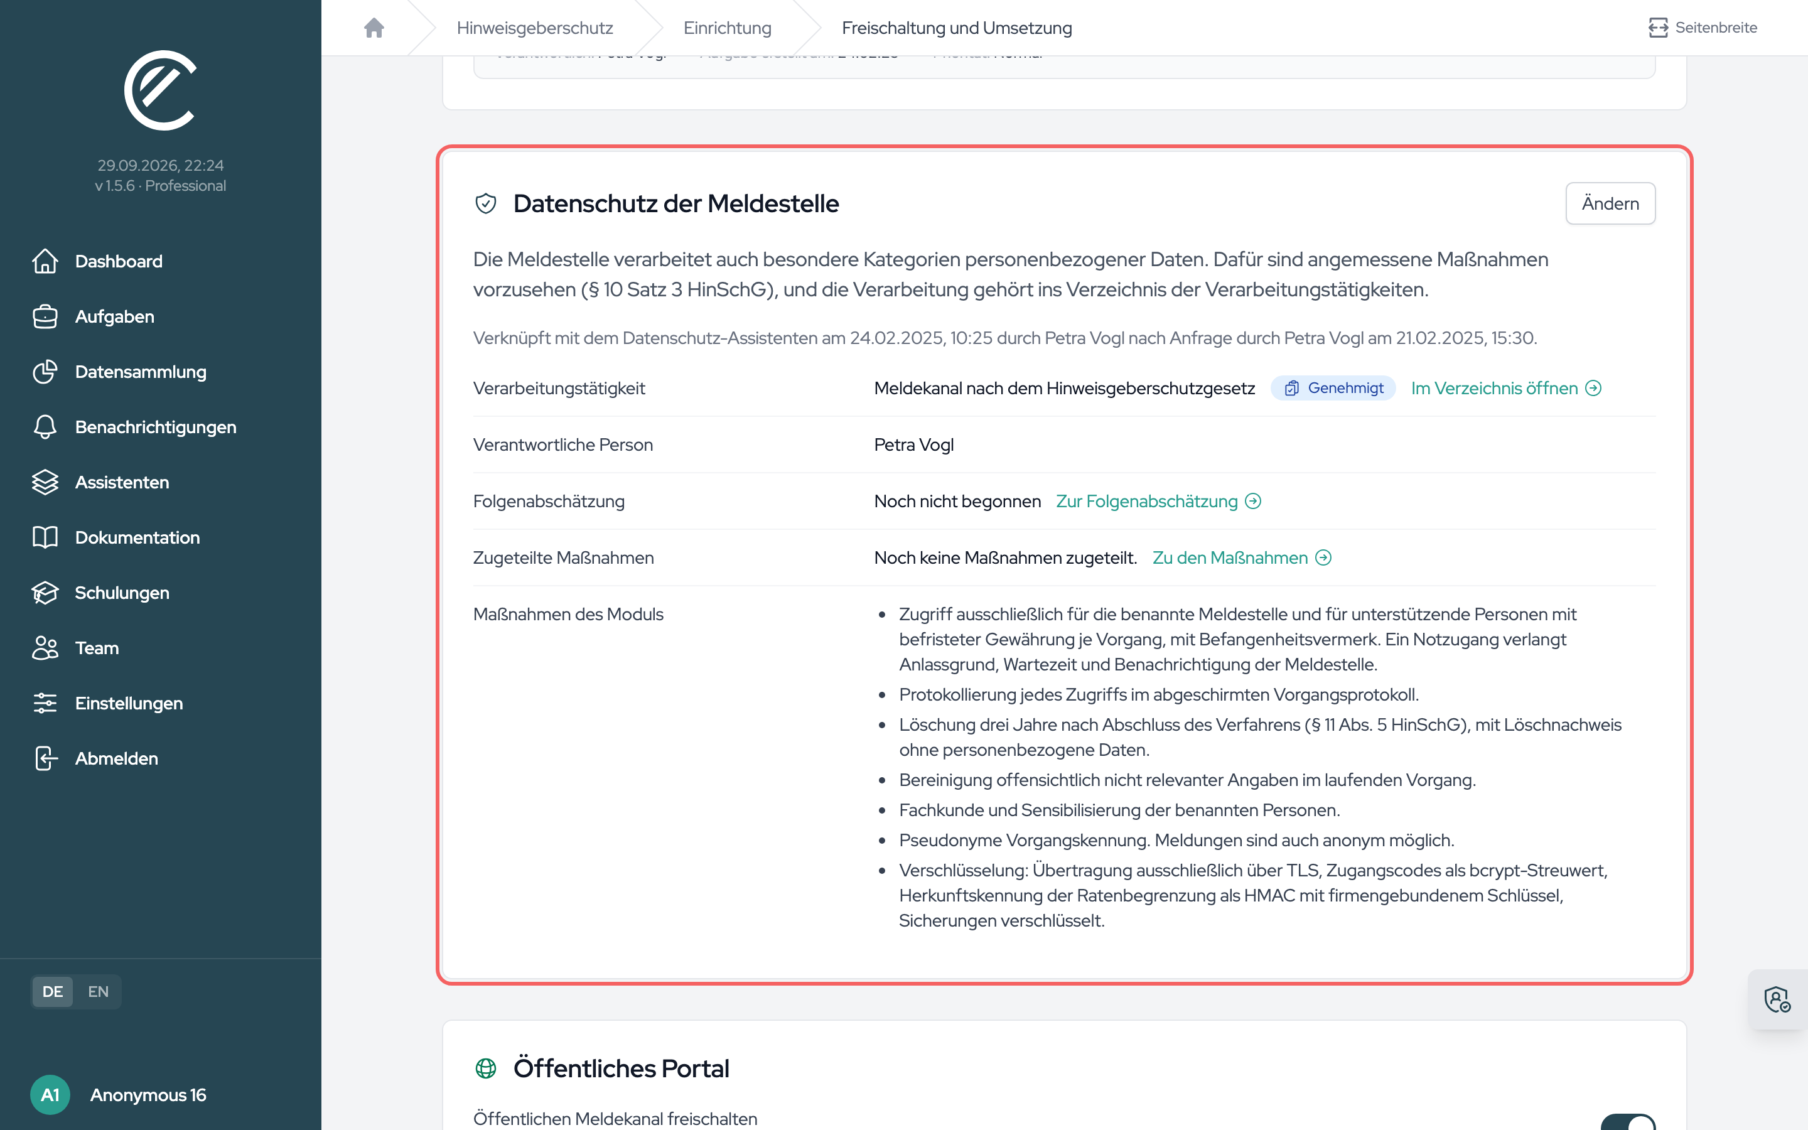The image size is (1808, 1130).
Task: Click the Genehmigt status badge
Action: pyautogui.click(x=1333, y=388)
